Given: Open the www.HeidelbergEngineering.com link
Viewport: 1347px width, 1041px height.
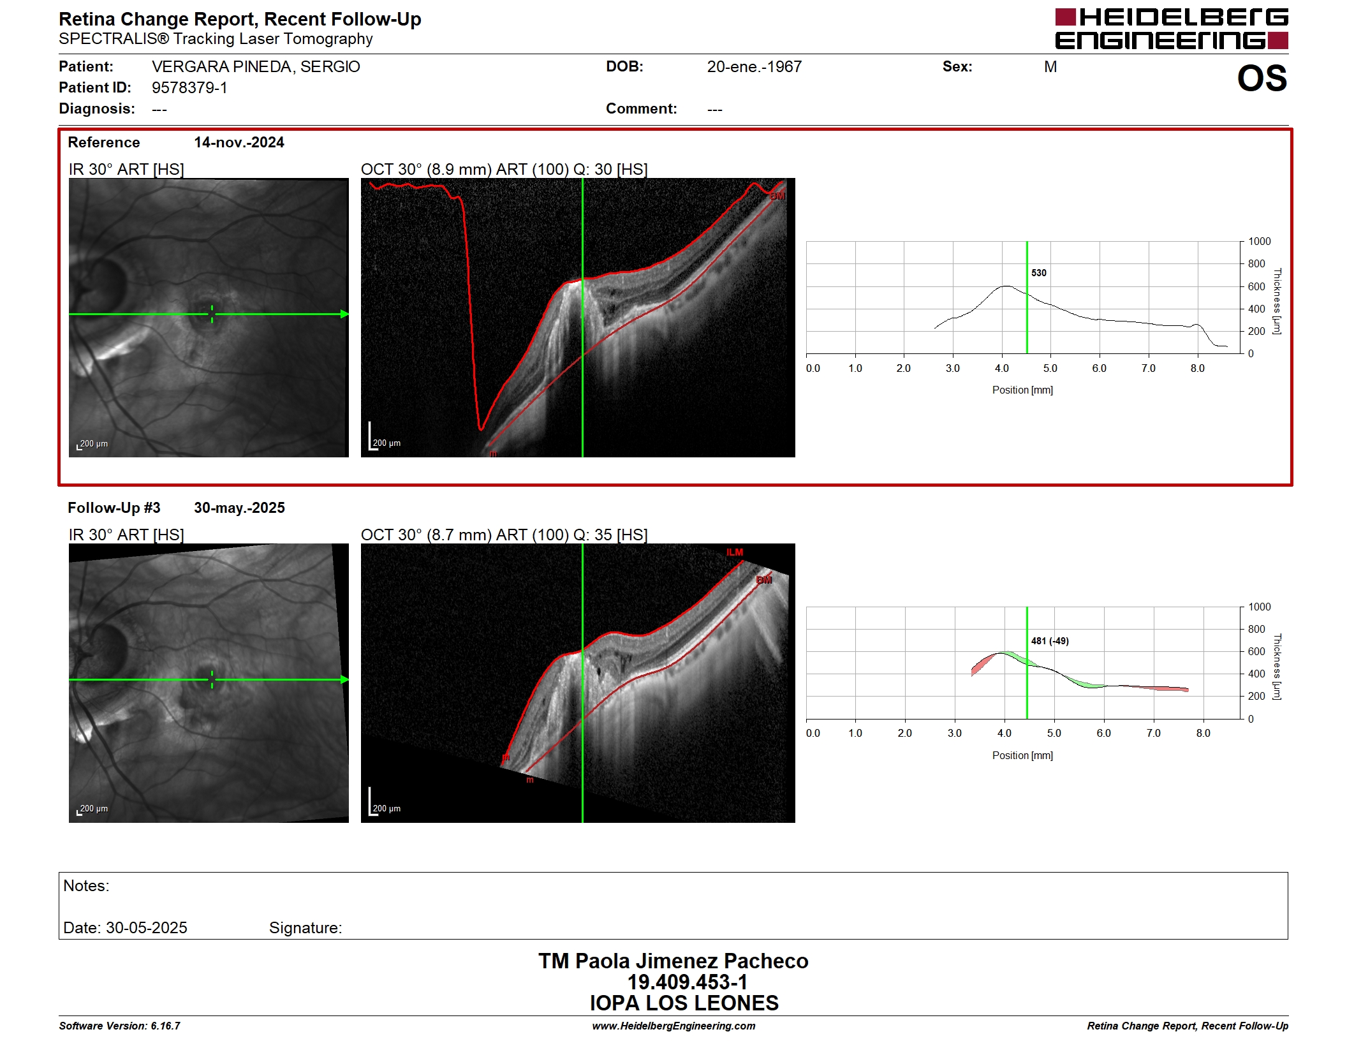Looking at the screenshot, I should click(x=673, y=1026).
